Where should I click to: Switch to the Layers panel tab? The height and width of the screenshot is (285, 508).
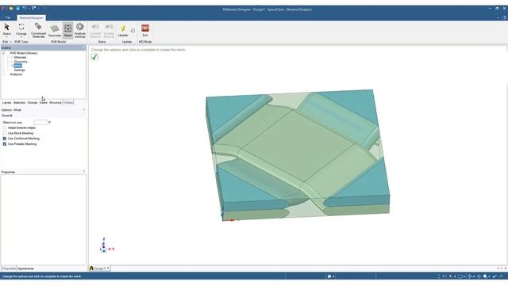[x=7, y=103]
